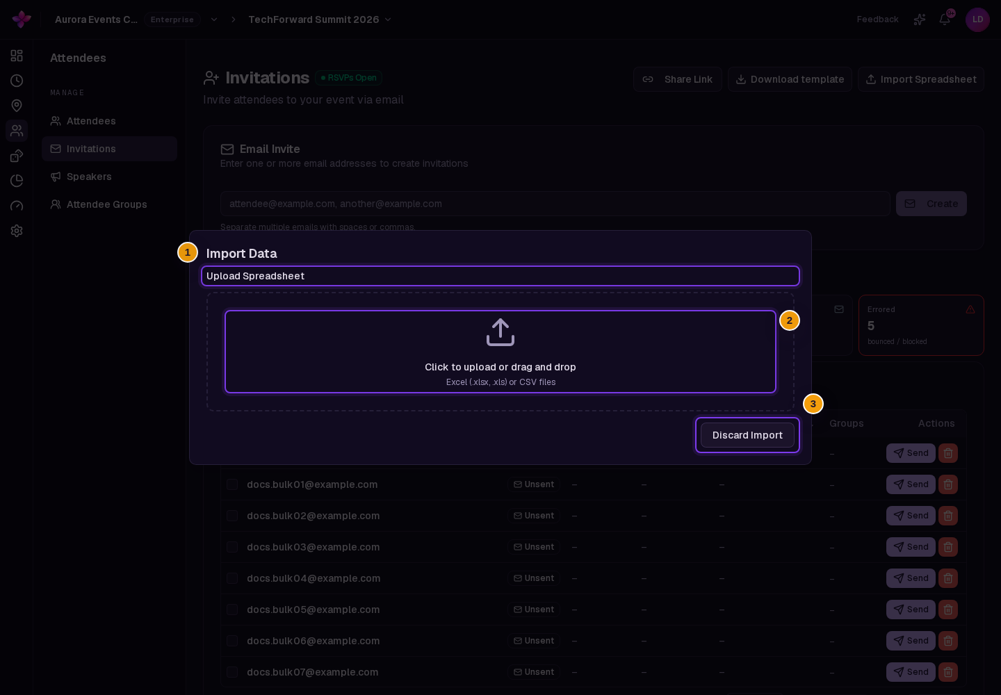This screenshot has height=695, width=1001.
Task: Toggle checkbox beside docs.bulk04@example.com
Action: pyautogui.click(x=232, y=578)
